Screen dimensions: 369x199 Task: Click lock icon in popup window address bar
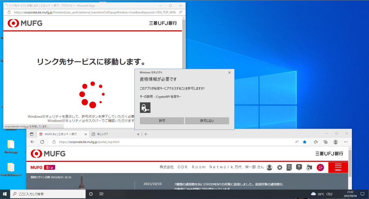tap(9, 12)
